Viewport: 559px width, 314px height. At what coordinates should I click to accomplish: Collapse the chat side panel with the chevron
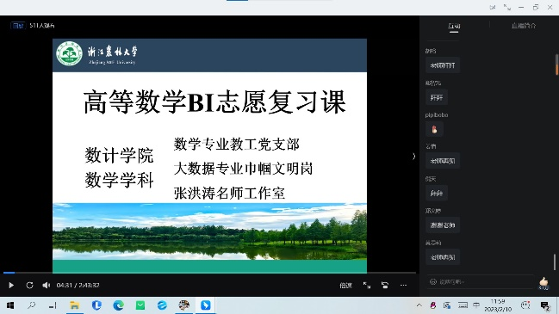click(413, 156)
